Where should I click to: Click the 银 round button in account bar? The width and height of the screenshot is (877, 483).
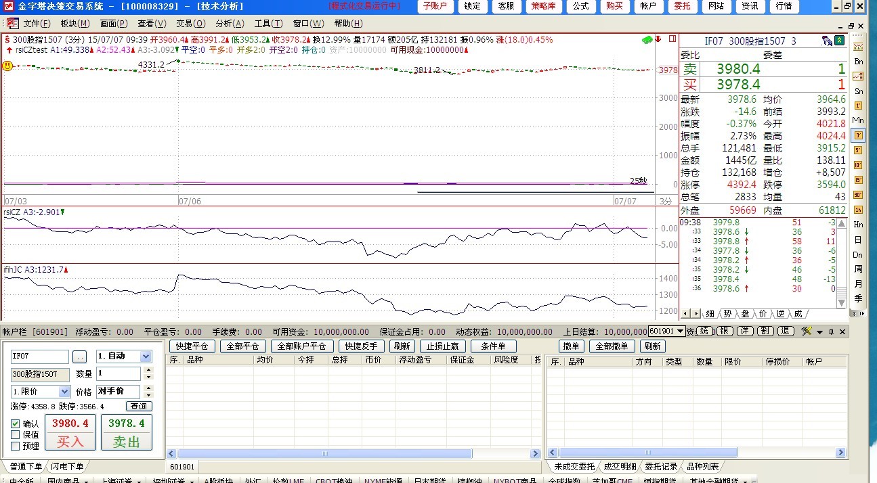pos(725,331)
